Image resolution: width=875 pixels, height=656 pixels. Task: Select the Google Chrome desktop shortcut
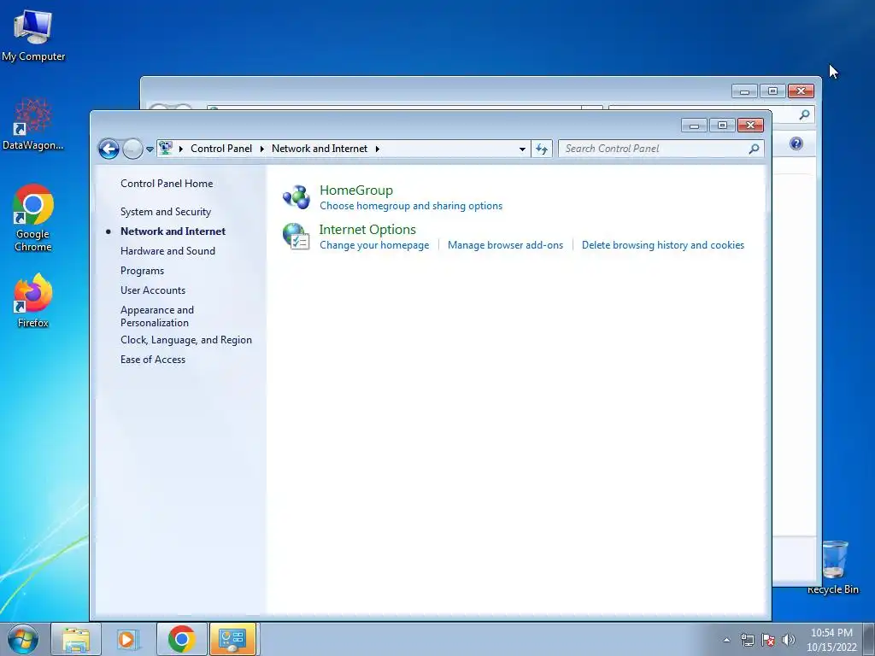click(33, 218)
